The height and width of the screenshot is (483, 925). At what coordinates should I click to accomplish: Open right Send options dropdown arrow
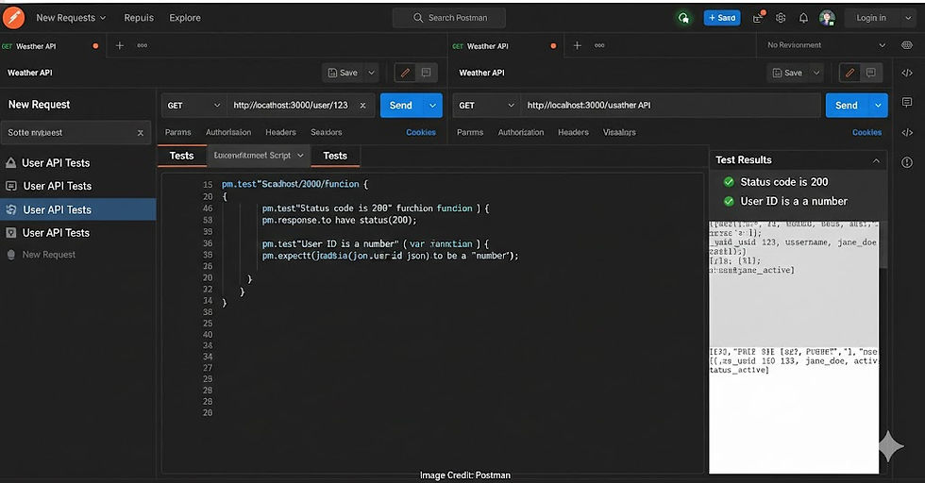coord(878,105)
